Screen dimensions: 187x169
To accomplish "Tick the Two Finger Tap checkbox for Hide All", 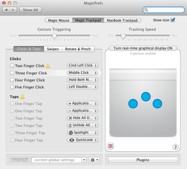I will click(12, 118).
